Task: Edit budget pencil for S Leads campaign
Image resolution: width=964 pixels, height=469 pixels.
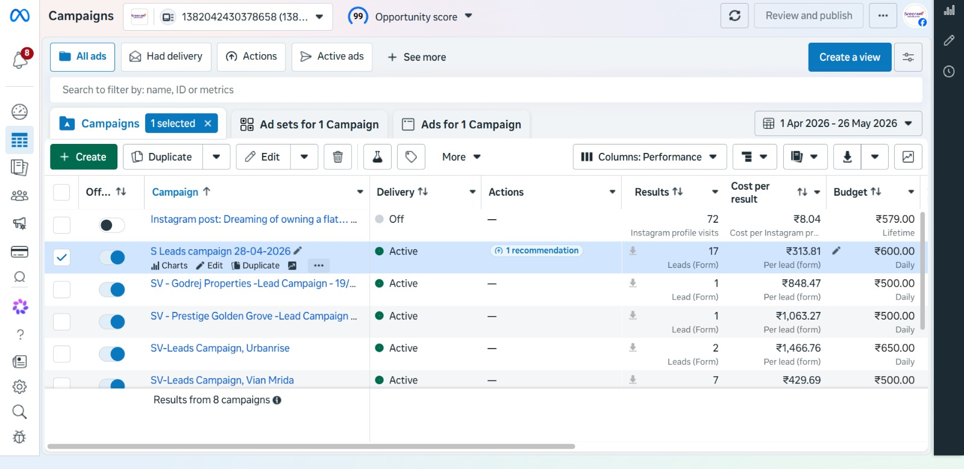Action: (836, 250)
